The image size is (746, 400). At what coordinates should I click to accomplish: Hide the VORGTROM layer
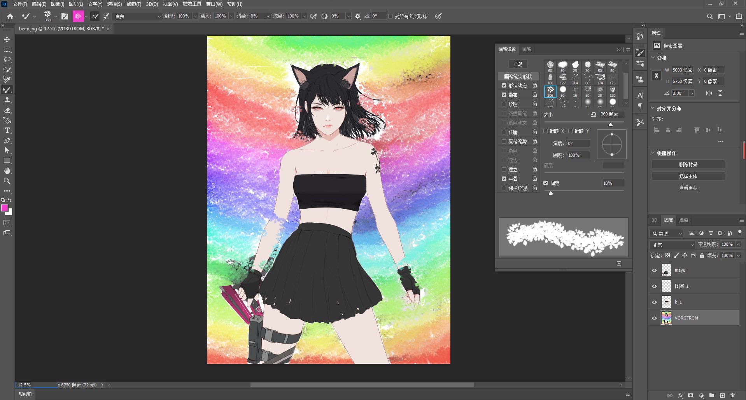click(x=654, y=318)
